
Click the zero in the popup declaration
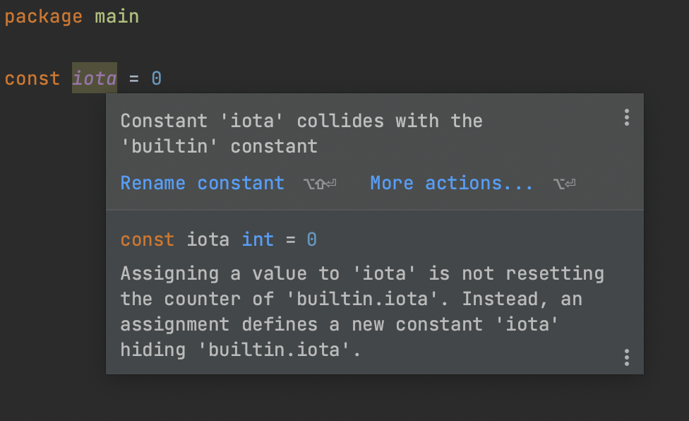point(311,239)
